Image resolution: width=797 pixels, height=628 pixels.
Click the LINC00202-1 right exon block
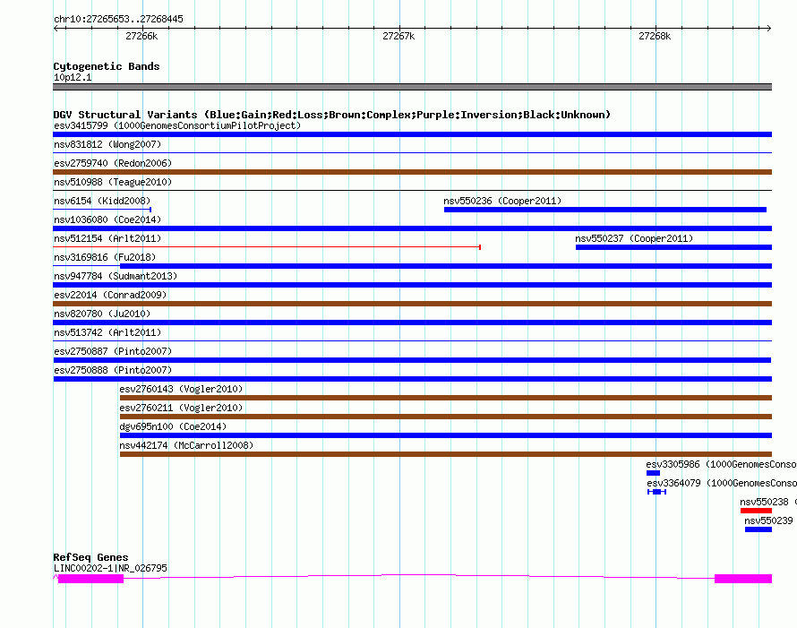coord(743,579)
